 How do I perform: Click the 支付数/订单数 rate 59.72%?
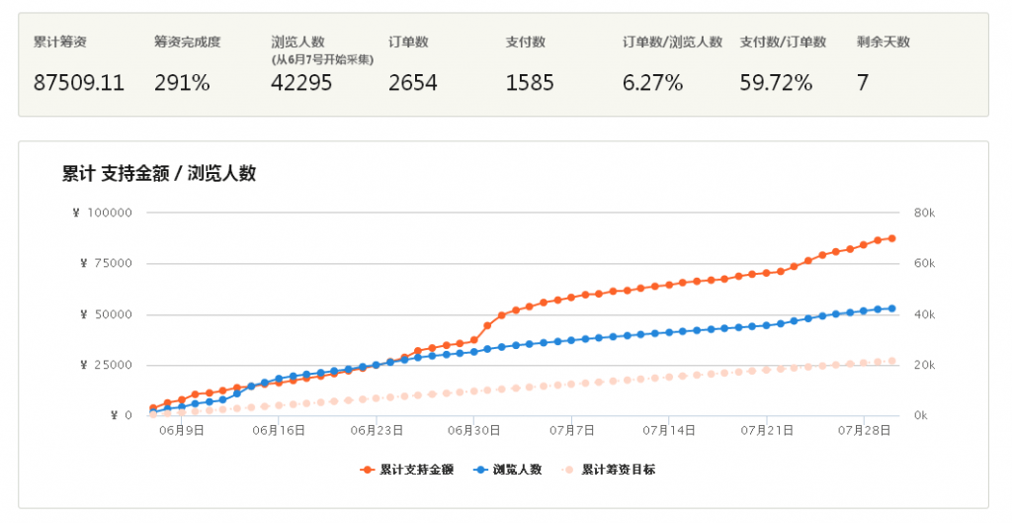point(776,83)
